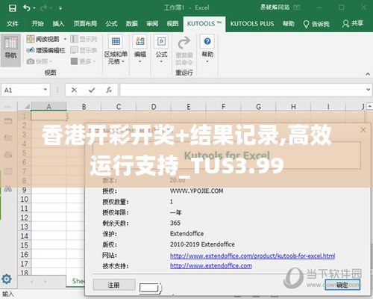Open the 快照 camera snapshot tool
This screenshot has width=373, height=299.
pyautogui.click(x=40, y=61)
